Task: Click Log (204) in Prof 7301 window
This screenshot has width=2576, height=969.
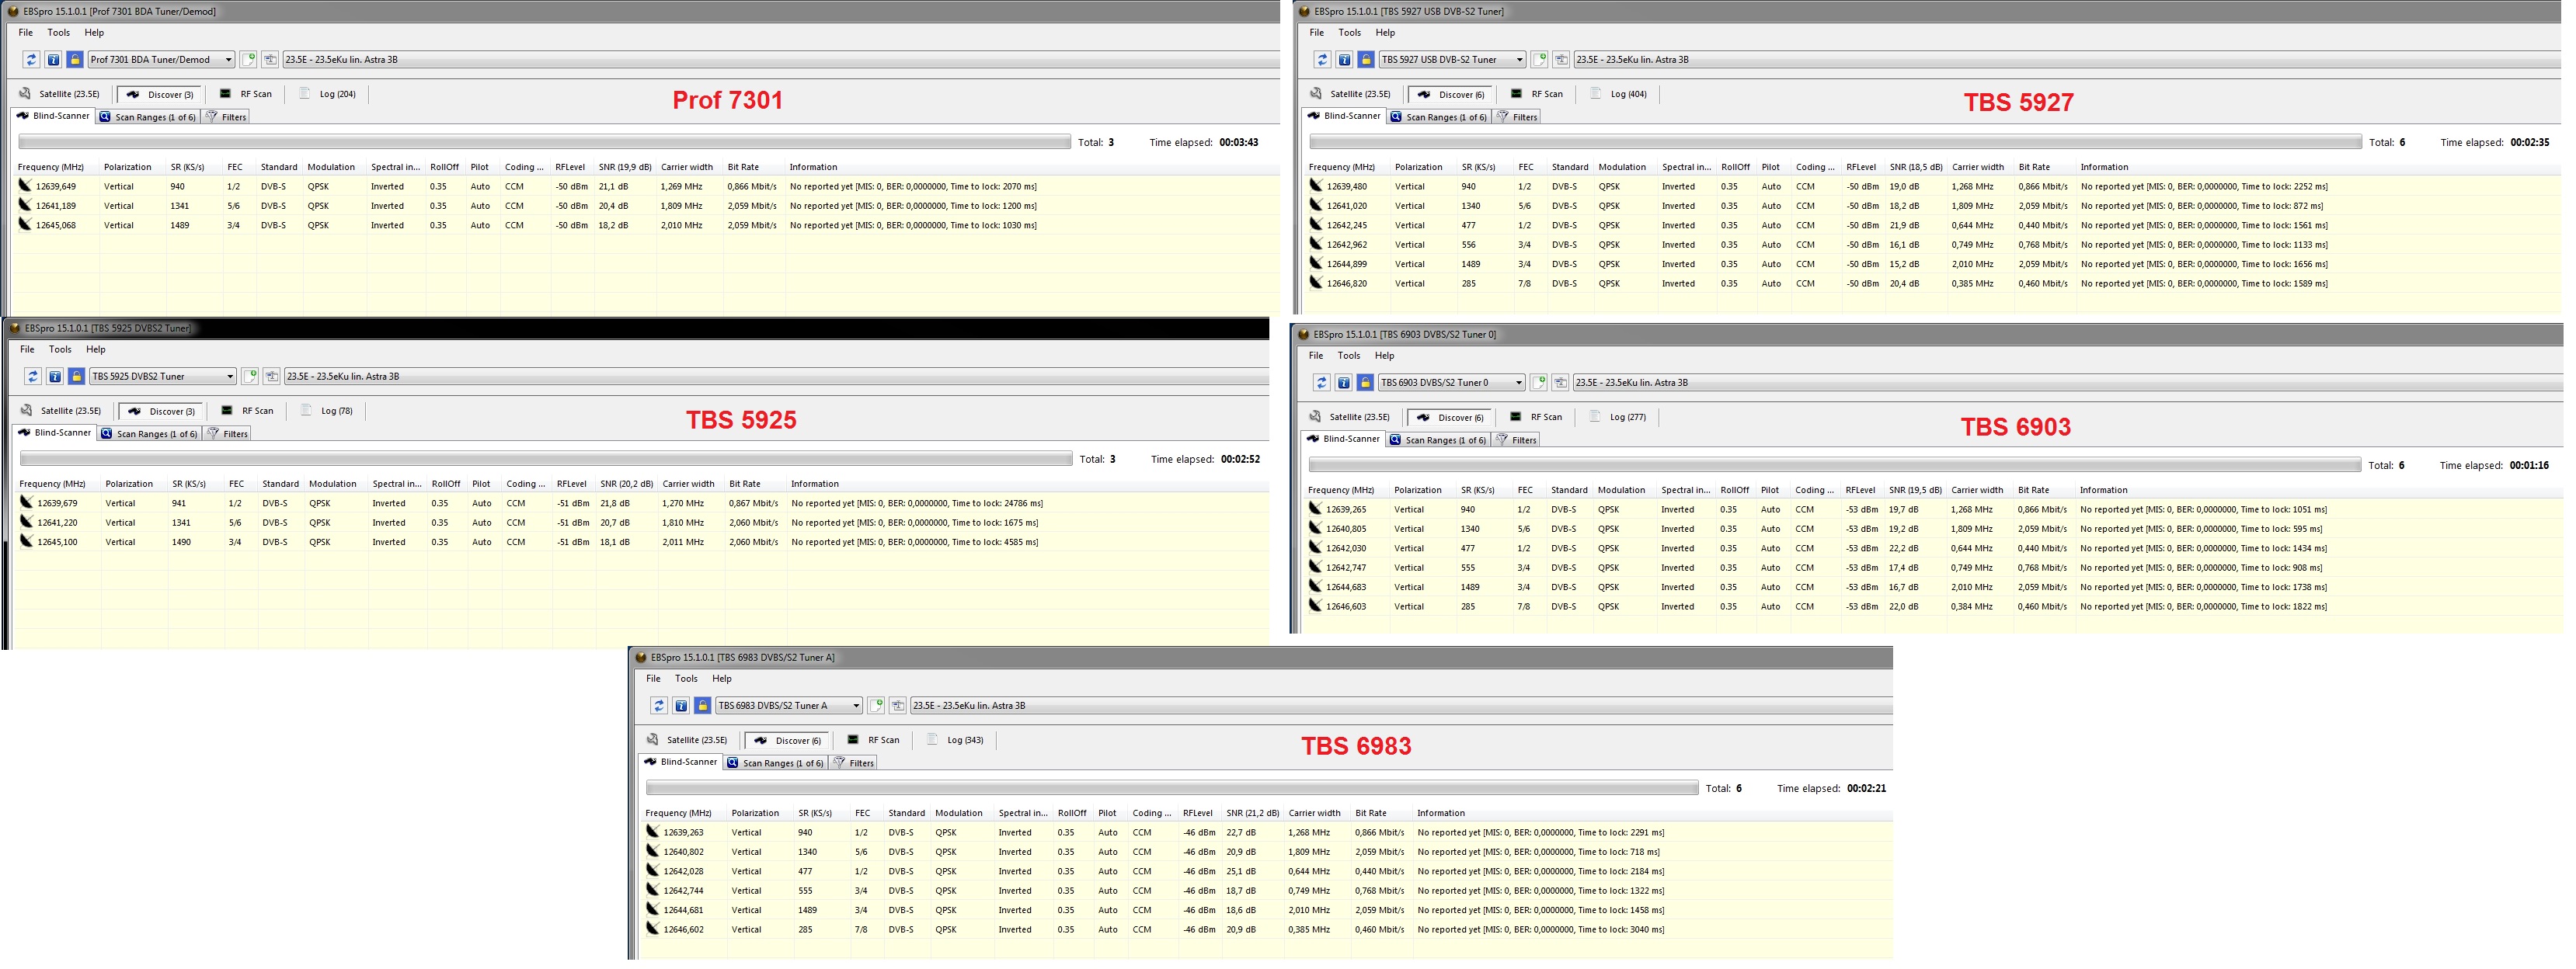Action: [329, 94]
